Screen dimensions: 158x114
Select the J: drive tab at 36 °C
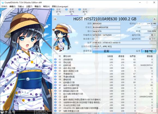tap(85, 12)
